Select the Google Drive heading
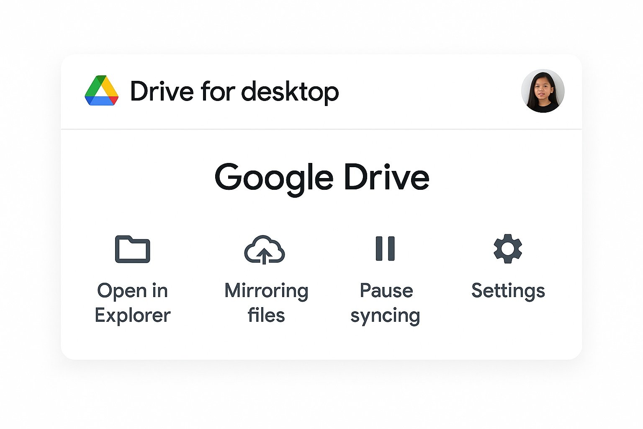Viewport: 643px width, 429px height. 322,177
